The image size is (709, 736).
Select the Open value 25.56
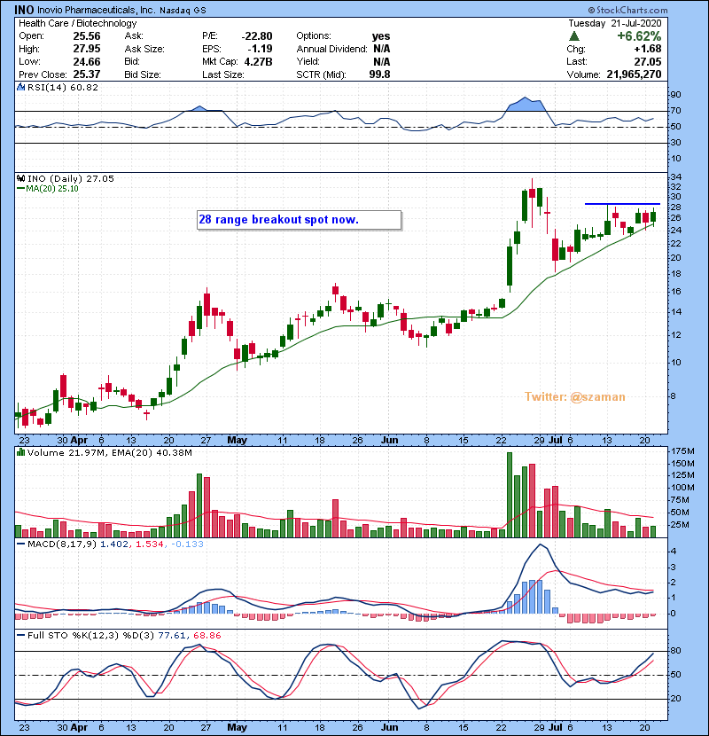87,36
